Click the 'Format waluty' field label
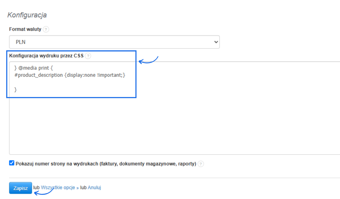Viewport: 340px width, 199px height. point(25,29)
